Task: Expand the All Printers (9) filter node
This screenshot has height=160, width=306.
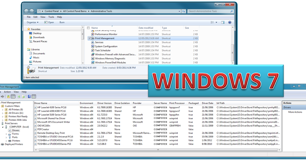Action: 3,109
